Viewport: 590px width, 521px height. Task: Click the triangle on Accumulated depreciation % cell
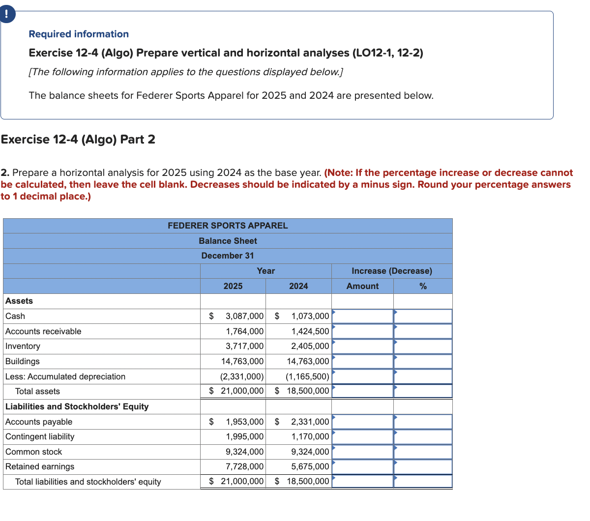pyautogui.click(x=395, y=373)
